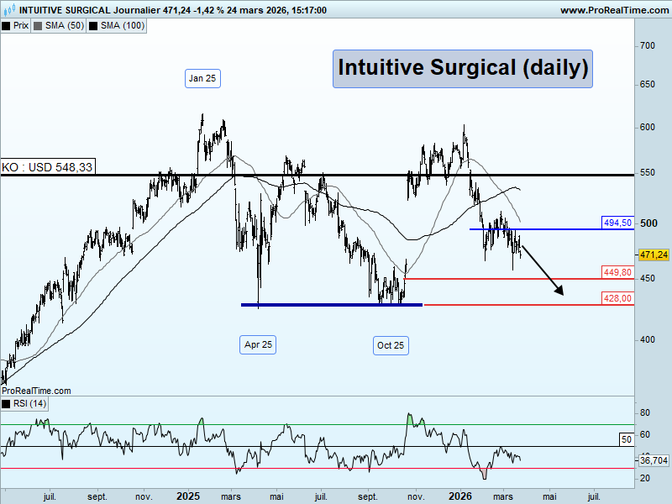Click the sept. label below the 2024 rally
This screenshot has height=504, width=672.
click(x=97, y=496)
